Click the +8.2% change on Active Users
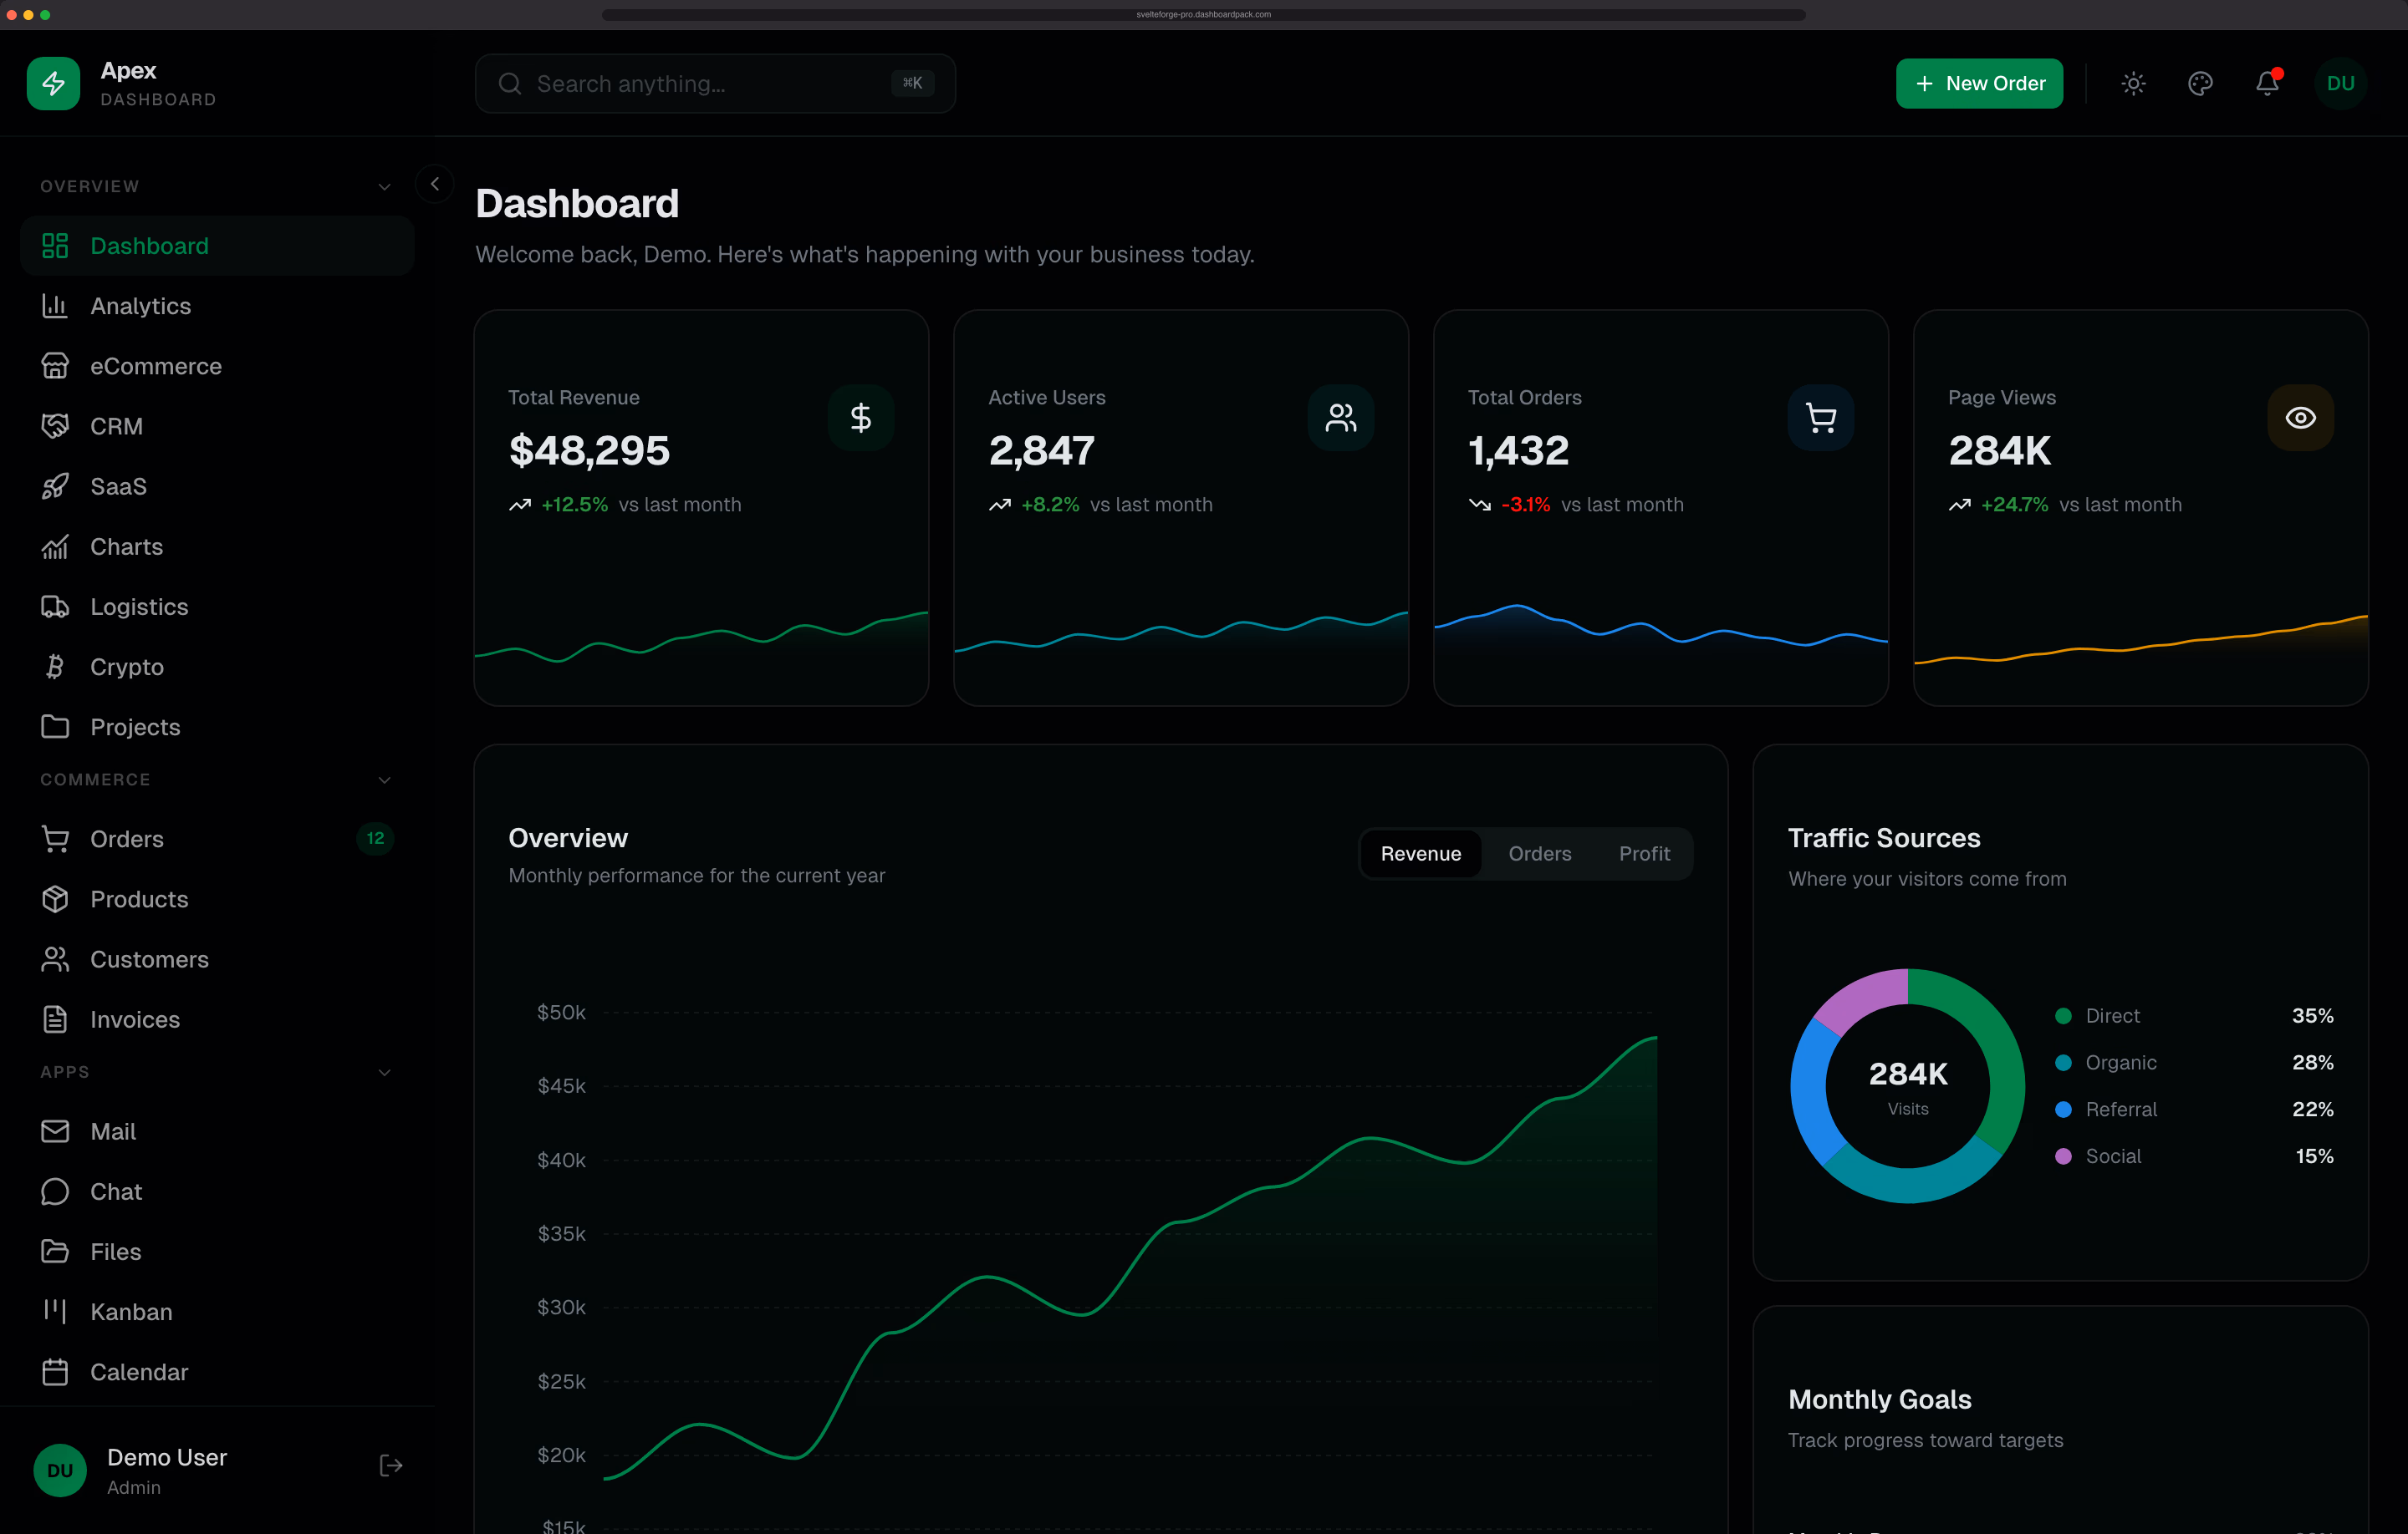Screen dimensions: 2408x1534 (1050, 505)
